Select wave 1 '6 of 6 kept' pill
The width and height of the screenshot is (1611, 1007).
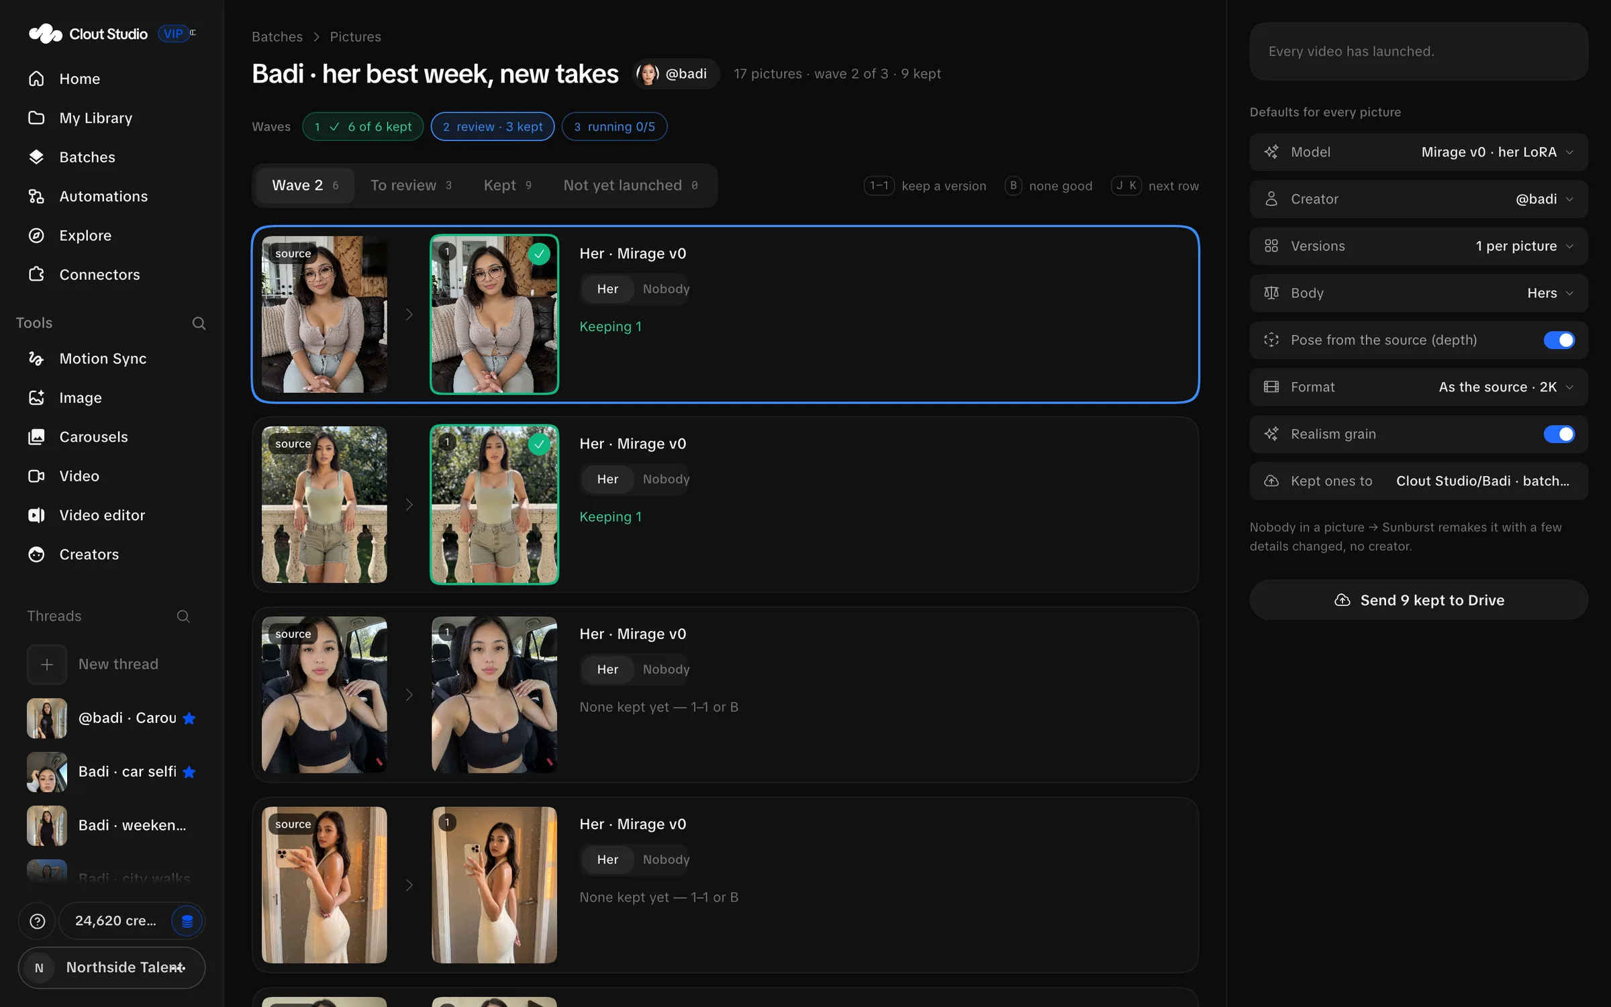[x=362, y=127]
